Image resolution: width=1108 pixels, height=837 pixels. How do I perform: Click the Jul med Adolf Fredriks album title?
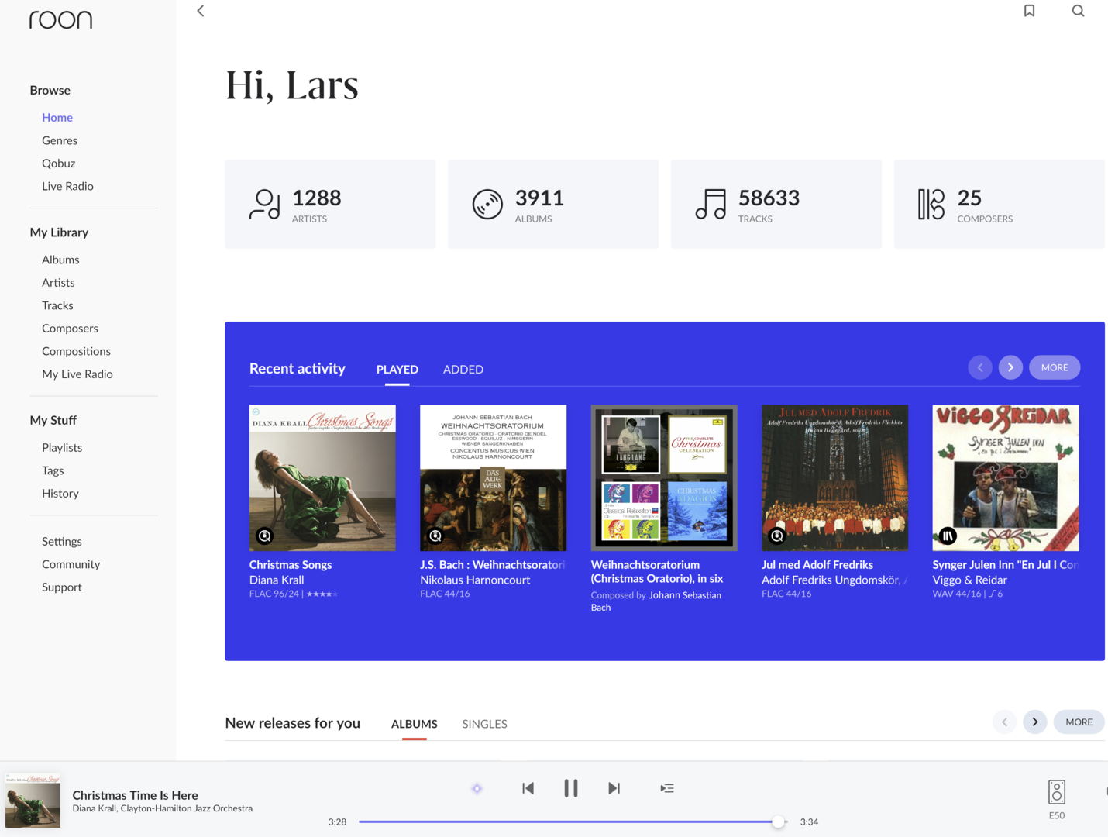[x=817, y=565]
